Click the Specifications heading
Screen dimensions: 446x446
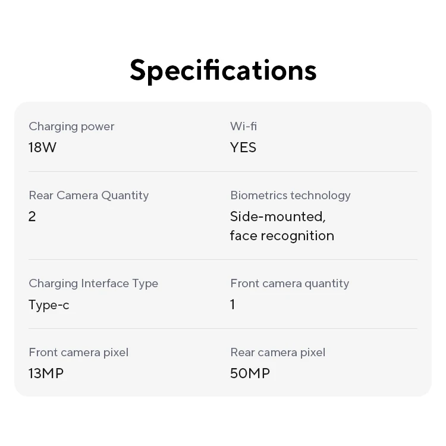tap(223, 70)
